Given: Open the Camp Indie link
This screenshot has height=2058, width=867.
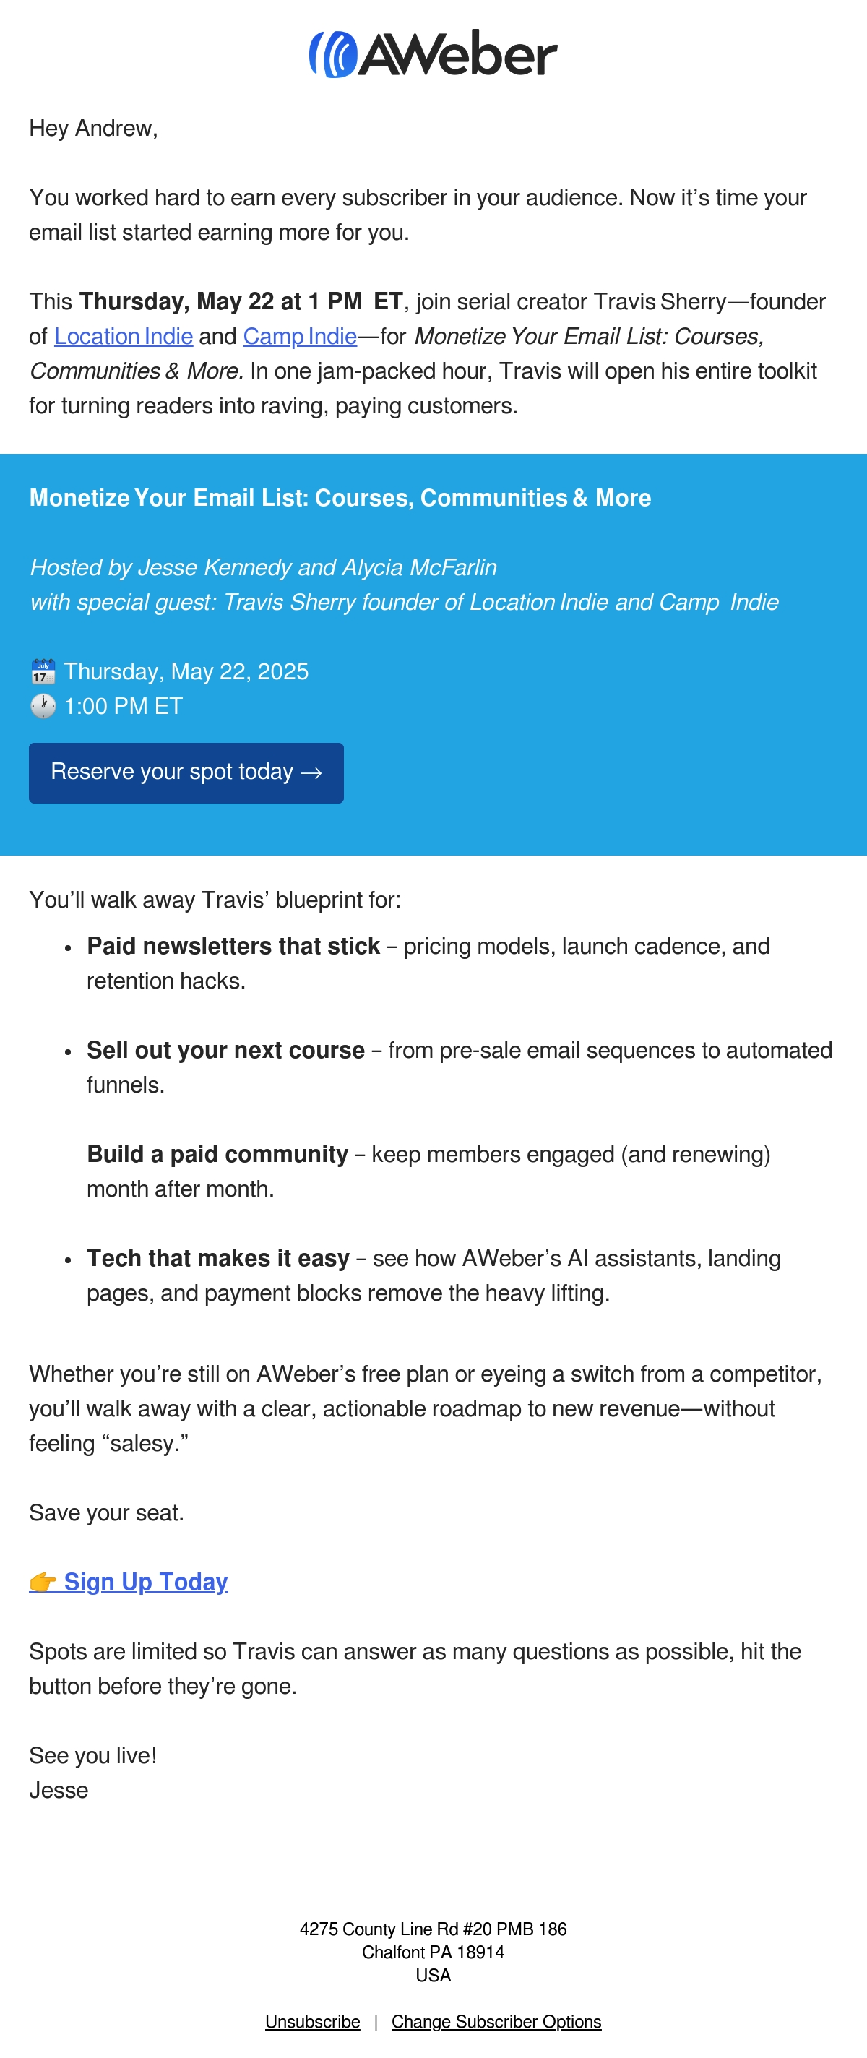Looking at the screenshot, I should [300, 336].
